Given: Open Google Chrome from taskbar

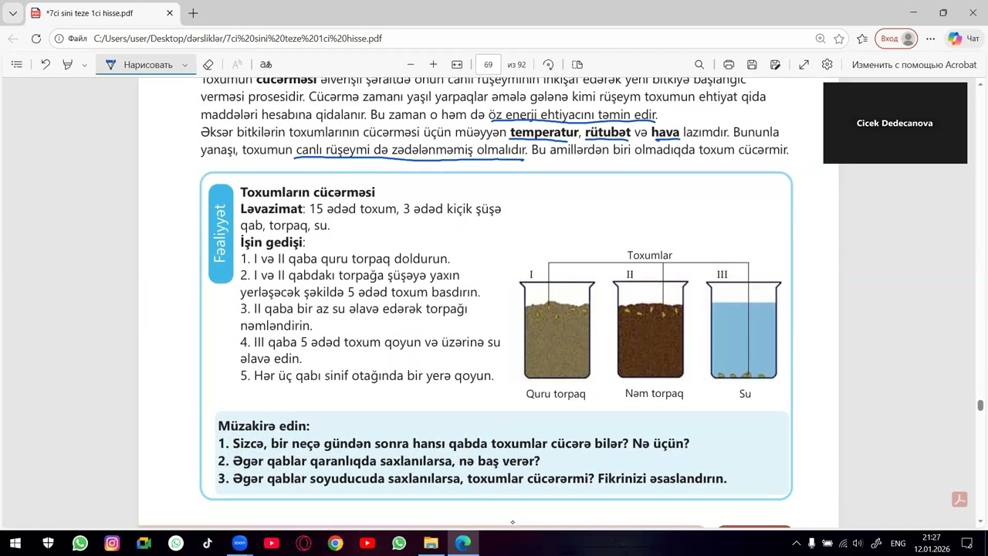Looking at the screenshot, I should [x=335, y=544].
